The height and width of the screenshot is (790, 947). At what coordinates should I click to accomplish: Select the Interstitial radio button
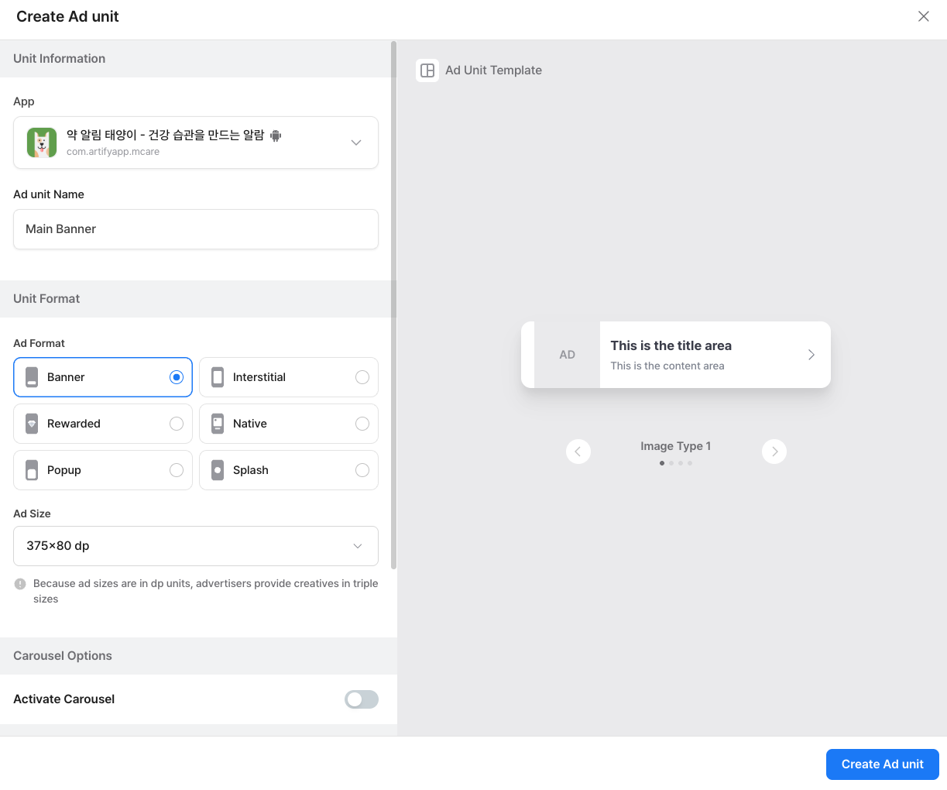point(362,377)
